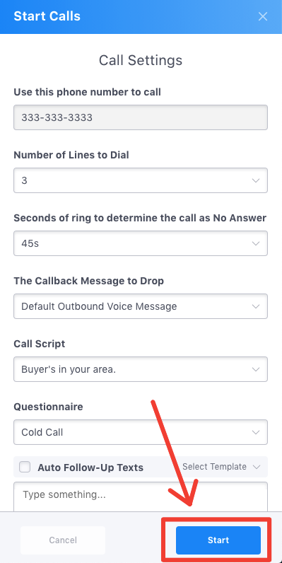Click the chevron arrow in Number of Lines field
This screenshot has height=563, width=282.
click(x=256, y=180)
